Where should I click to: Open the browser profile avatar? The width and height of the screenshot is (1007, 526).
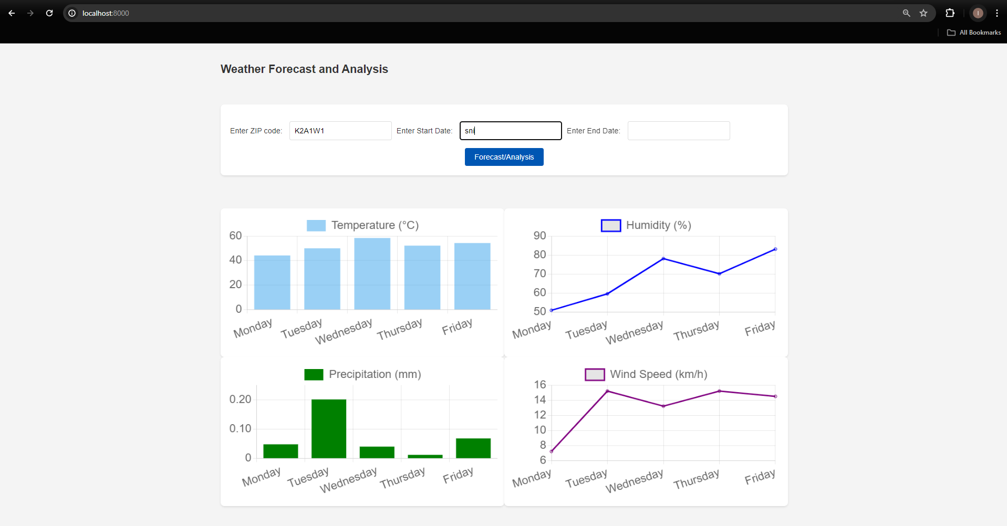(978, 13)
